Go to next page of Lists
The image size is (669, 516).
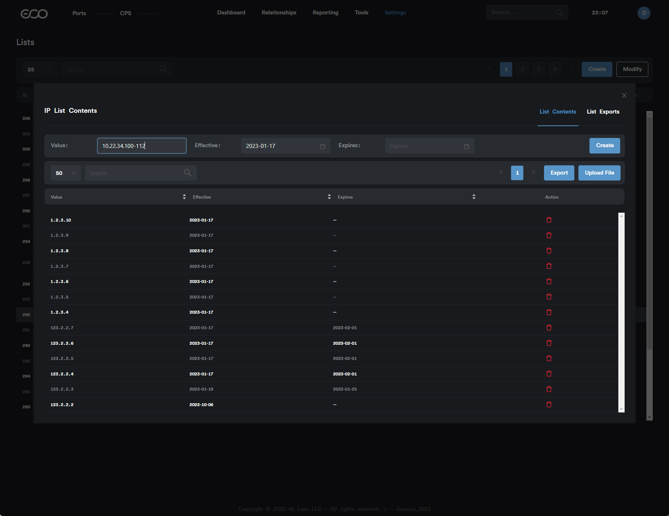pyautogui.click(x=571, y=69)
